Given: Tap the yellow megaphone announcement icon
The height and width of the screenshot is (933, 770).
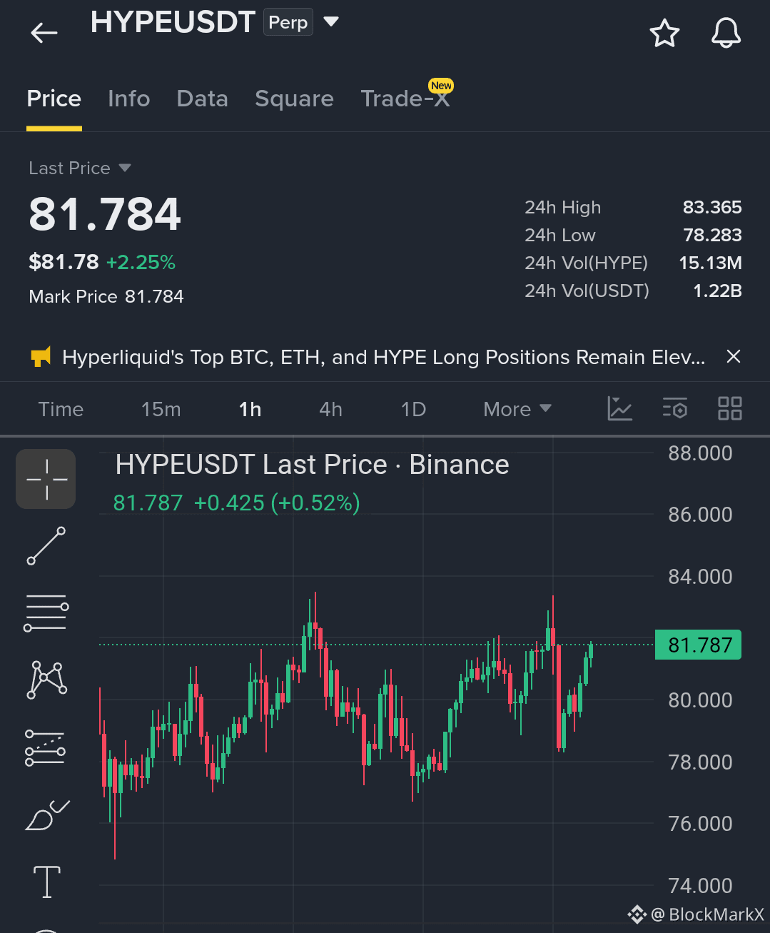Looking at the screenshot, I should coord(41,357).
